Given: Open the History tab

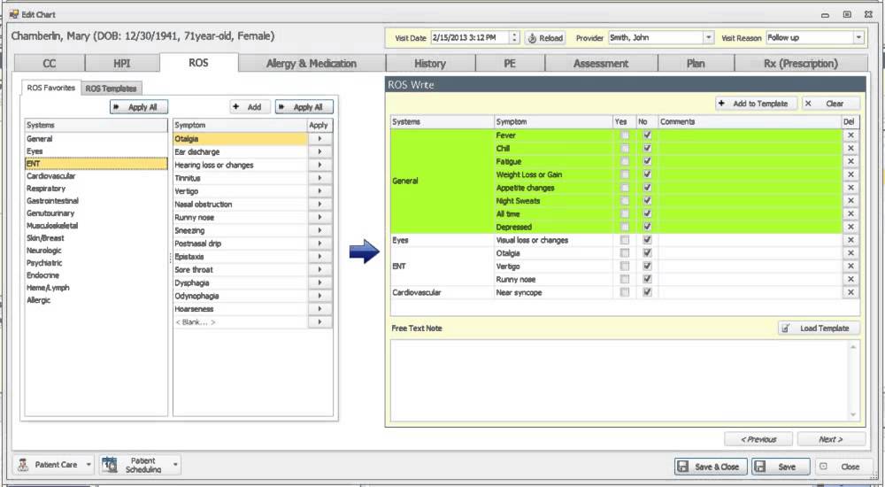Looking at the screenshot, I should tap(430, 63).
